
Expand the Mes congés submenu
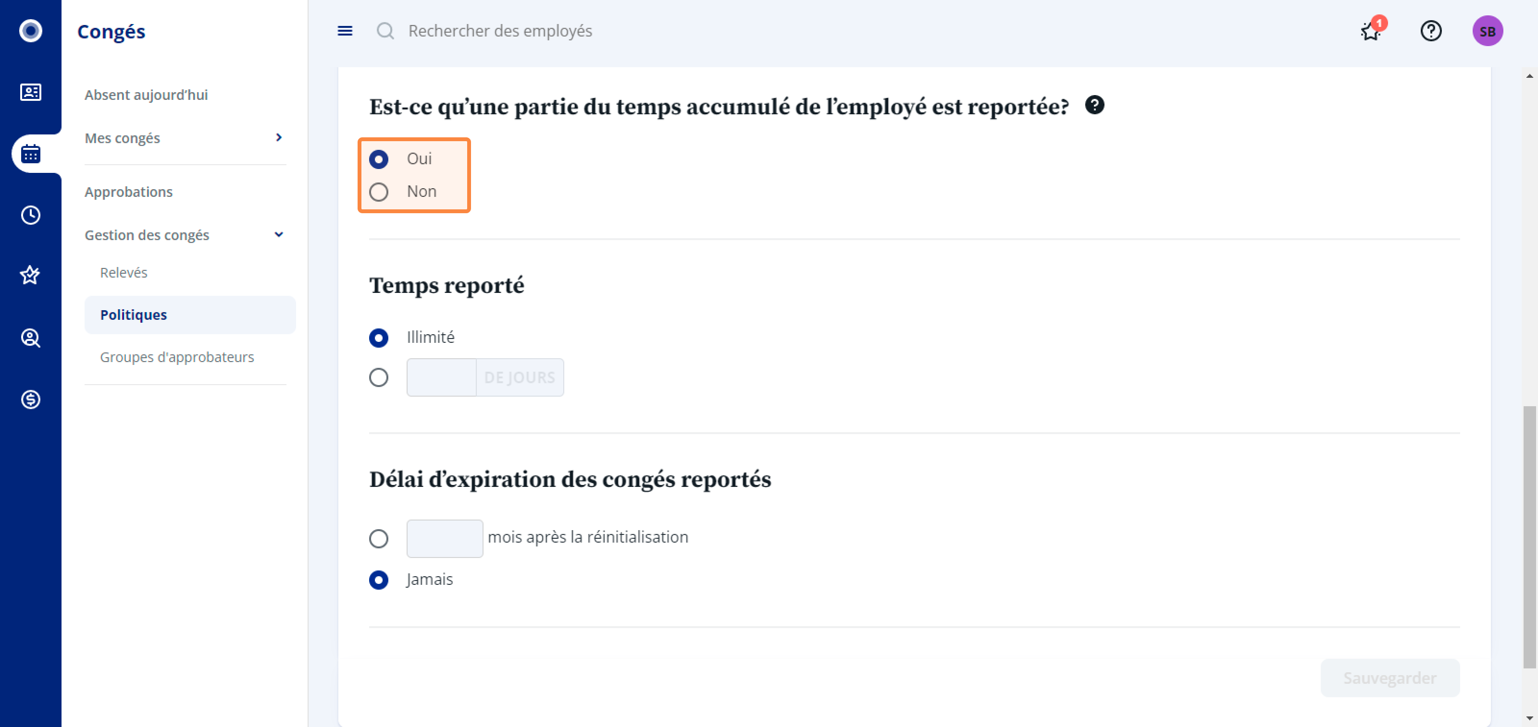coord(278,138)
